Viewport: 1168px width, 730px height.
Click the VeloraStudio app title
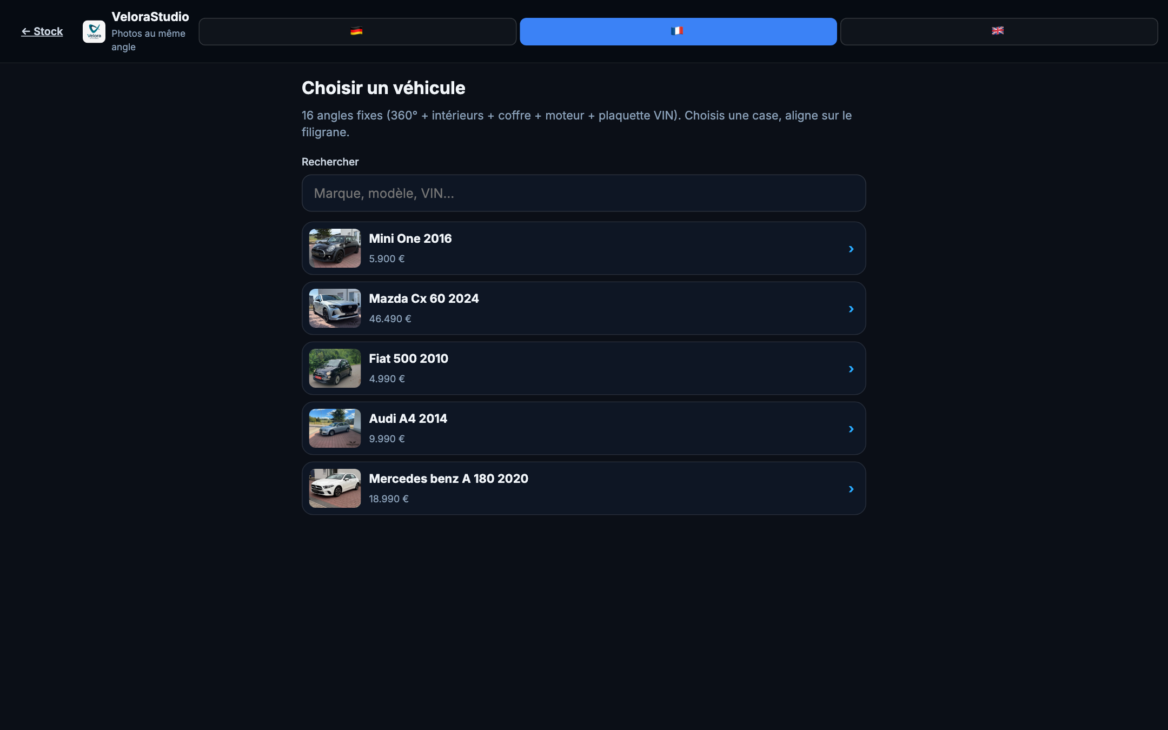click(150, 17)
